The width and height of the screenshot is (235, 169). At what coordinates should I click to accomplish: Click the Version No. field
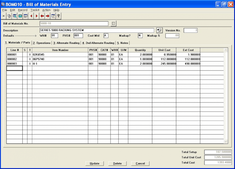190,31
